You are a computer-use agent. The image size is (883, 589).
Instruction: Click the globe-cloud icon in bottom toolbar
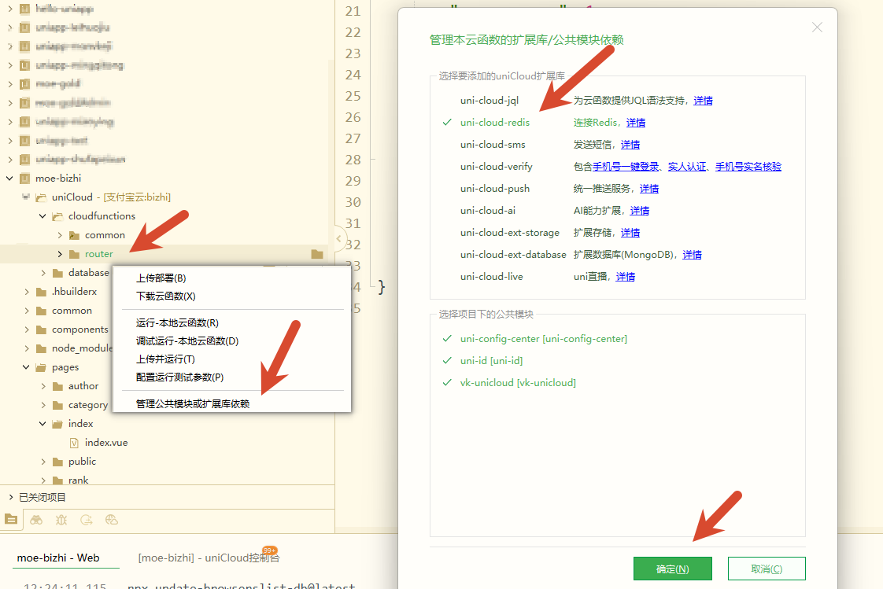[x=112, y=519]
